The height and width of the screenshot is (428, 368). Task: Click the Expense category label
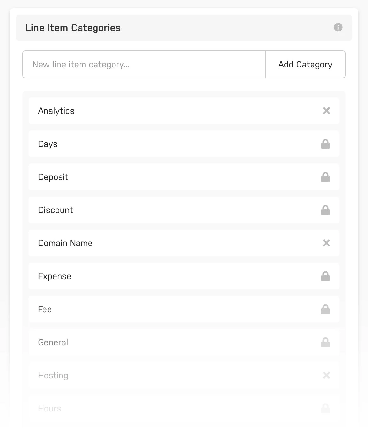pyautogui.click(x=55, y=276)
